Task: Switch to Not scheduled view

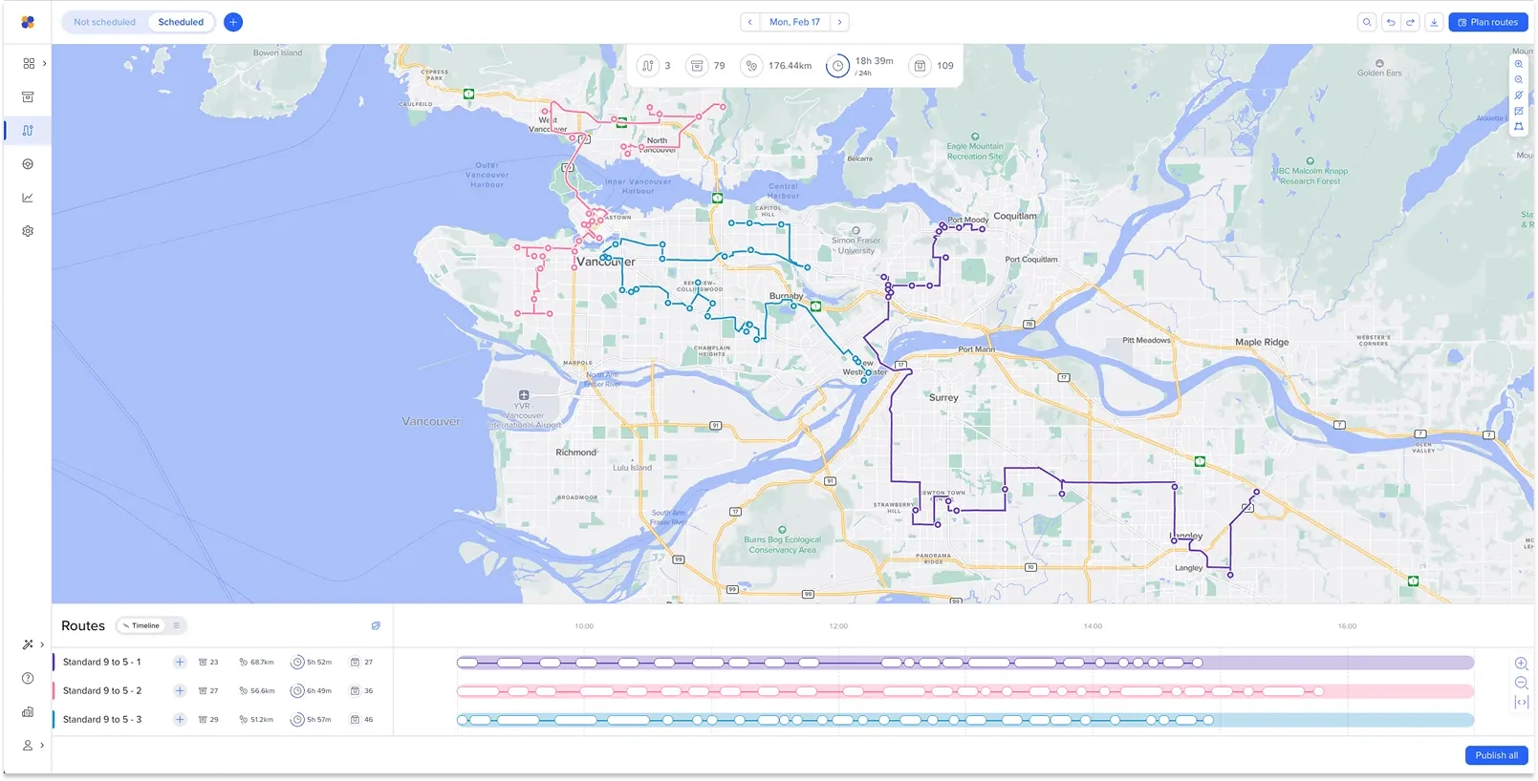Action: pyautogui.click(x=105, y=22)
